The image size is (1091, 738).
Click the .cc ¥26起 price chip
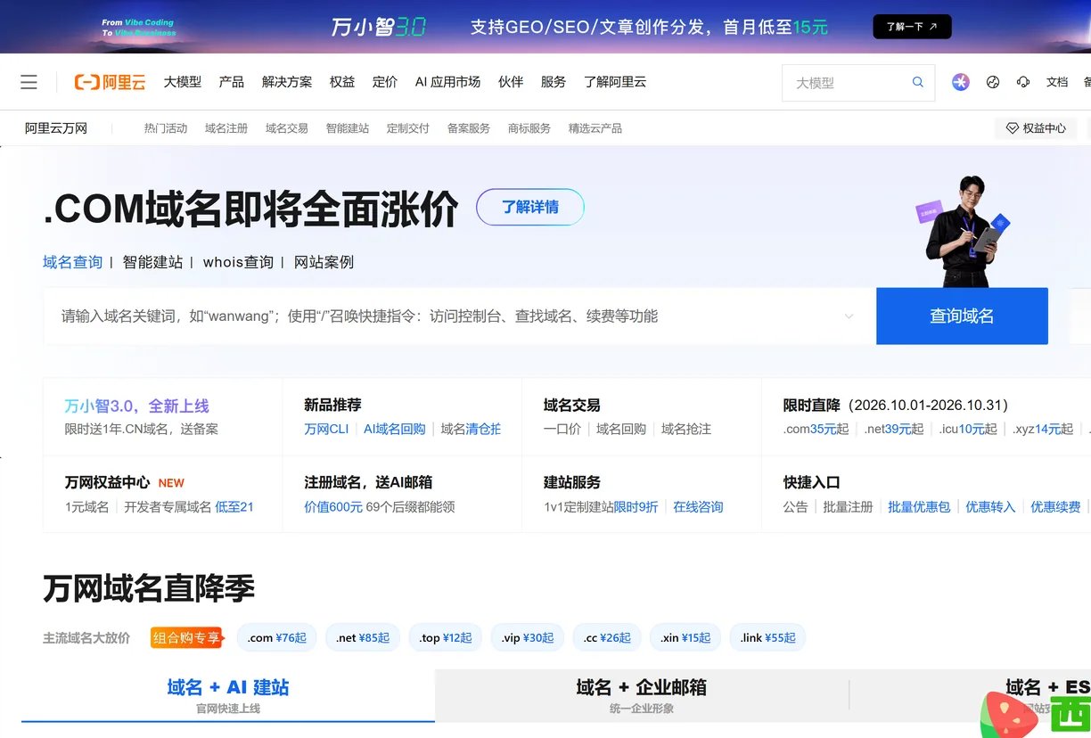click(x=606, y=638)
